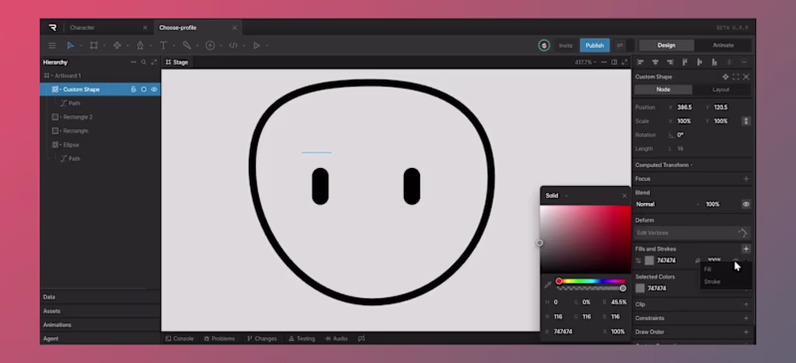Select the Text tool

(x=163, y=46)
